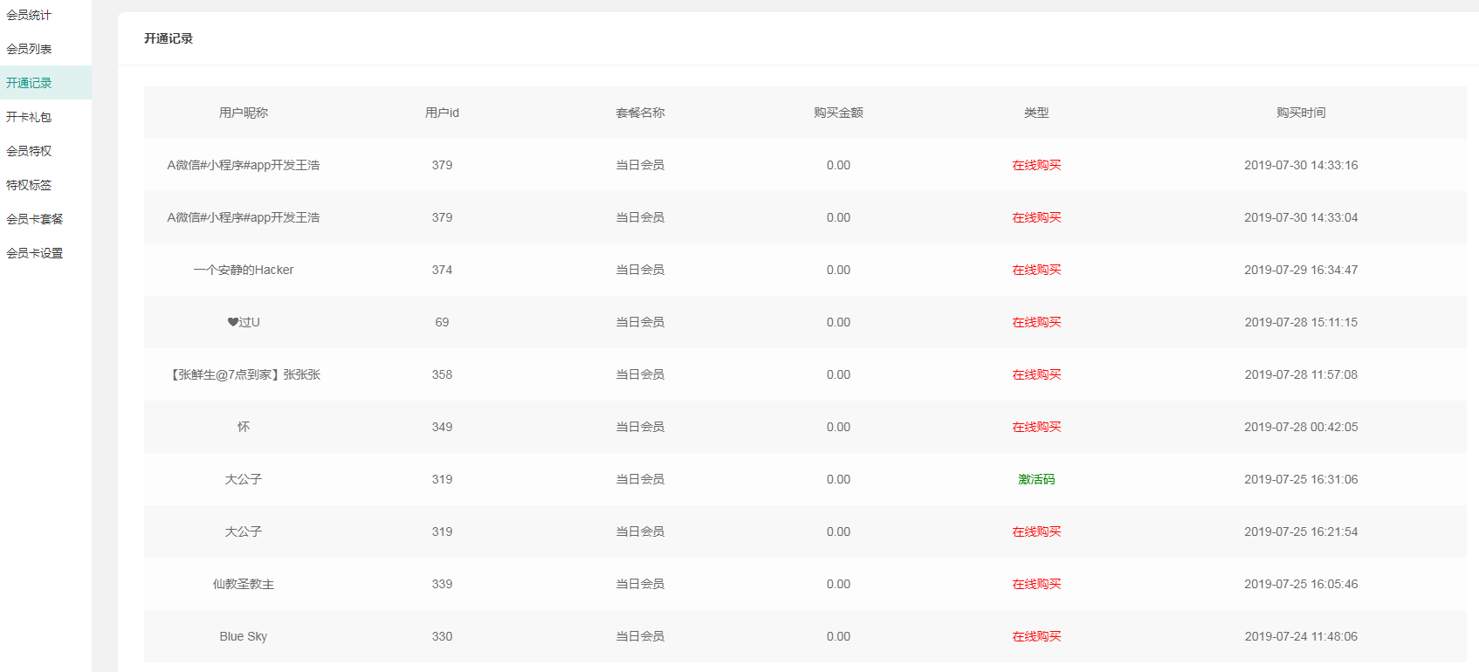Click amount 0.00 in the 怀 row

pos(838,427)
